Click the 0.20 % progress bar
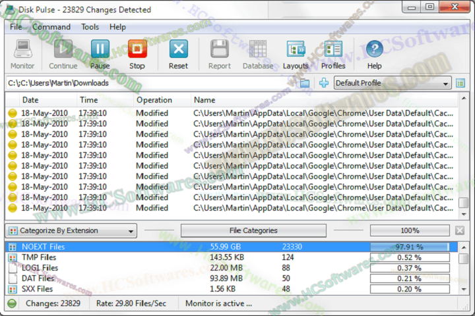475x316 pixels. [x=410, y=289]
